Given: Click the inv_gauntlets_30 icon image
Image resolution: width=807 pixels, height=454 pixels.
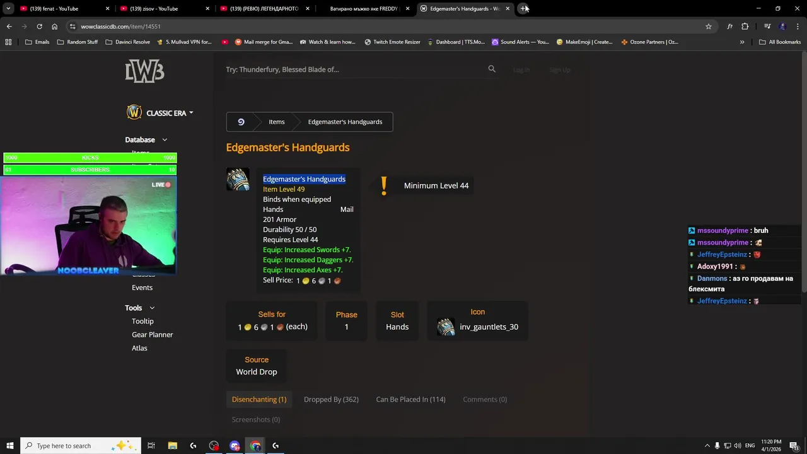Looking at the screenshot, I should point(446,327).
